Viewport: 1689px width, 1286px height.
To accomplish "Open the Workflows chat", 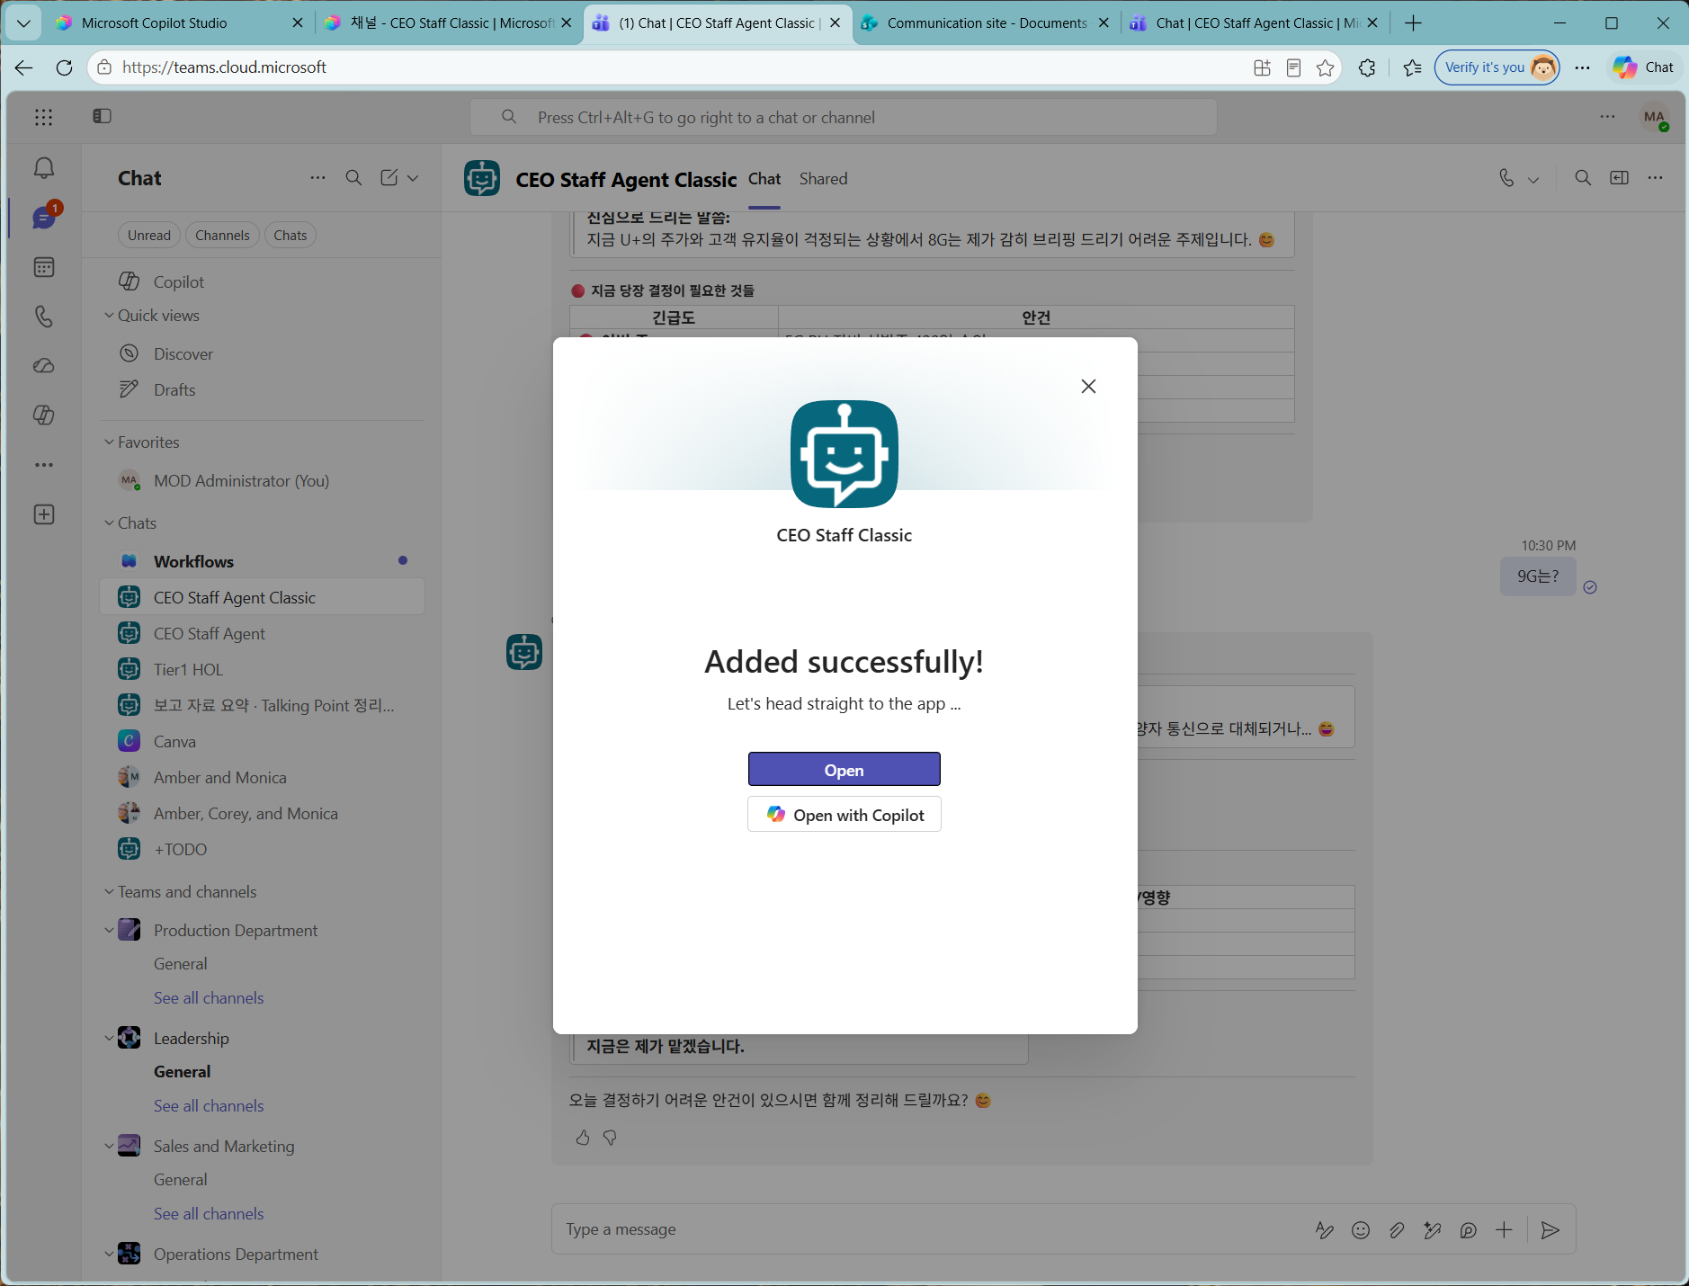I will [262, 561].
